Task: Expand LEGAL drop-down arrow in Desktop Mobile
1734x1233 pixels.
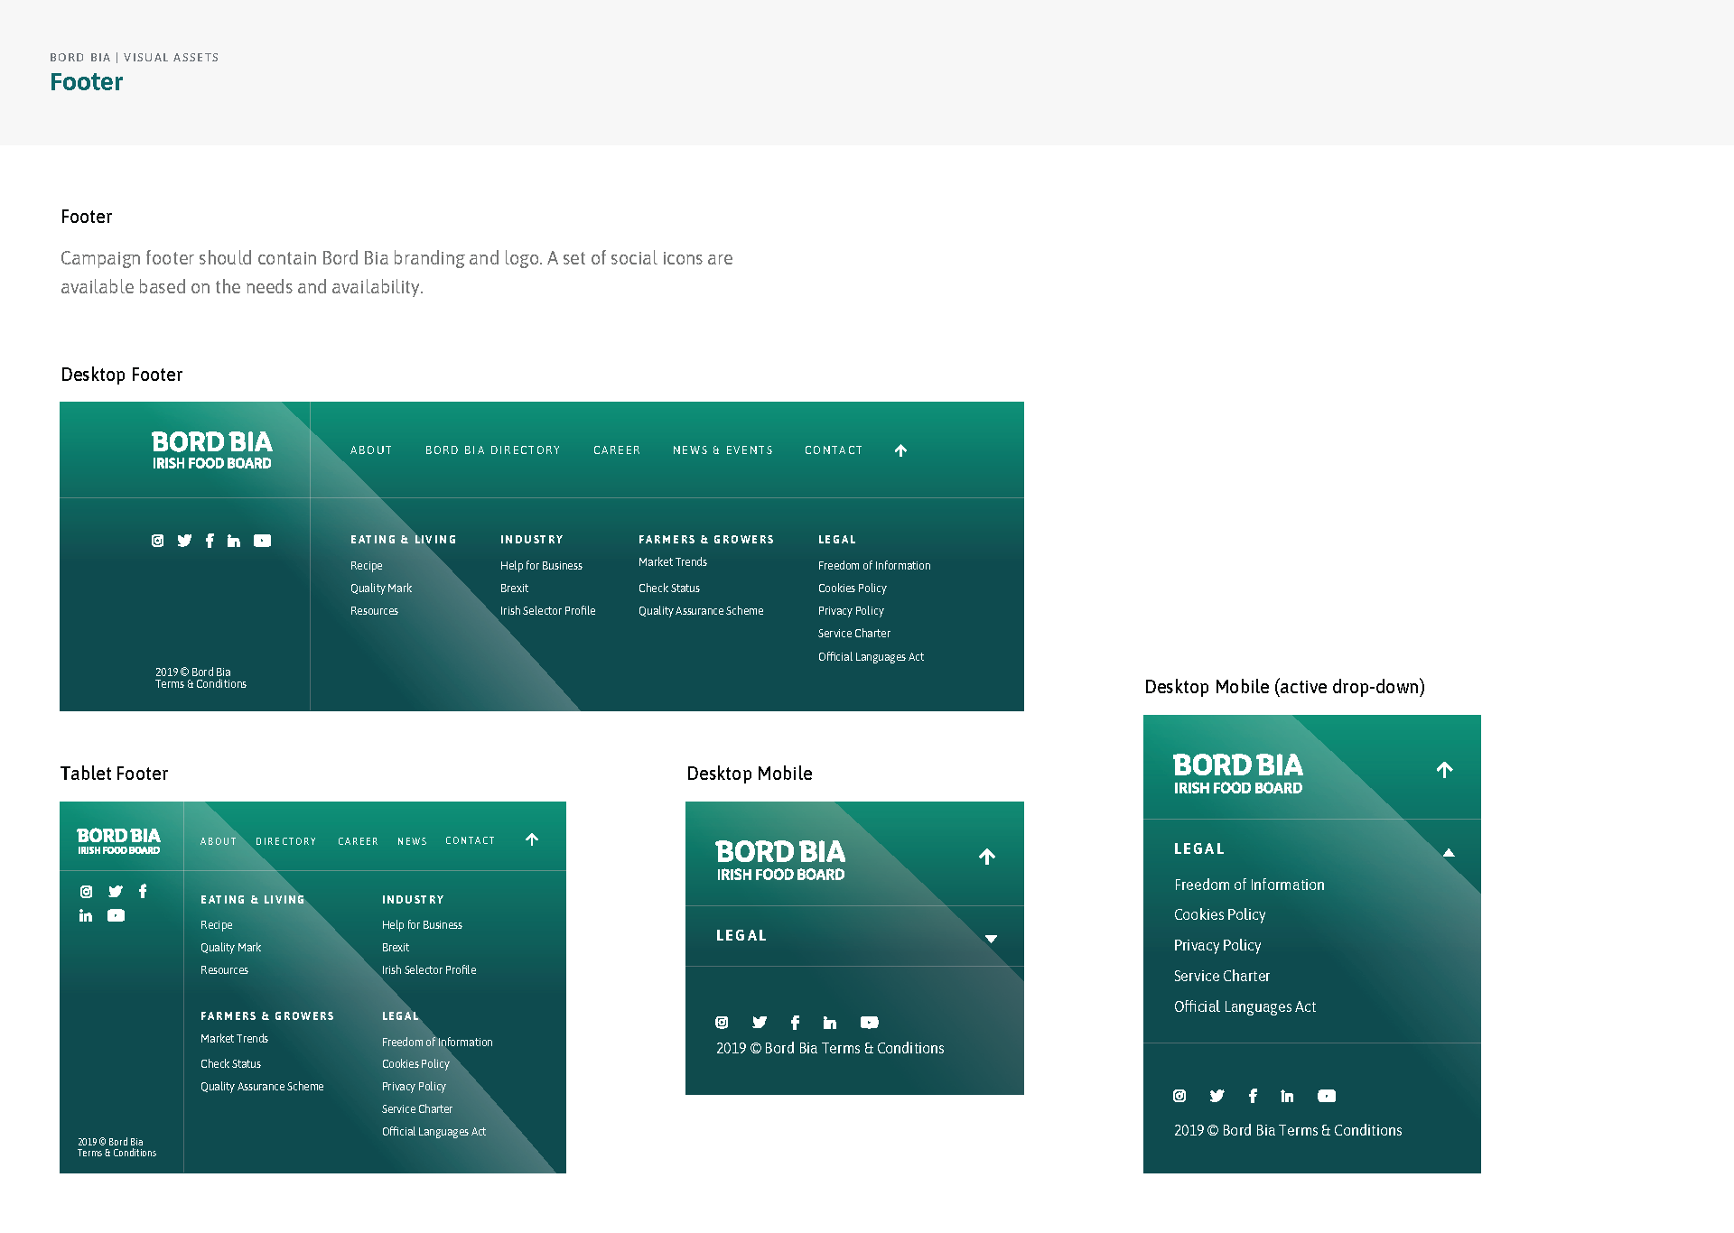Action: [x=991, y=939]
